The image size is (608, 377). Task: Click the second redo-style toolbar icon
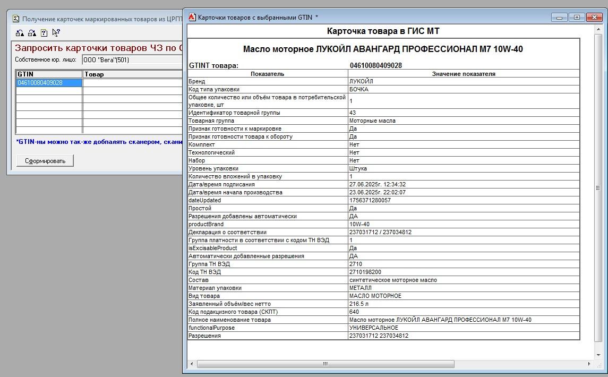coord(32,33)
